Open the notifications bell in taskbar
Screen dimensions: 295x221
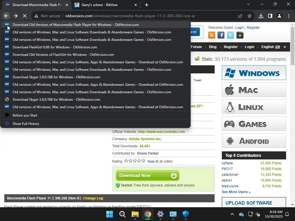coord(287,214)
